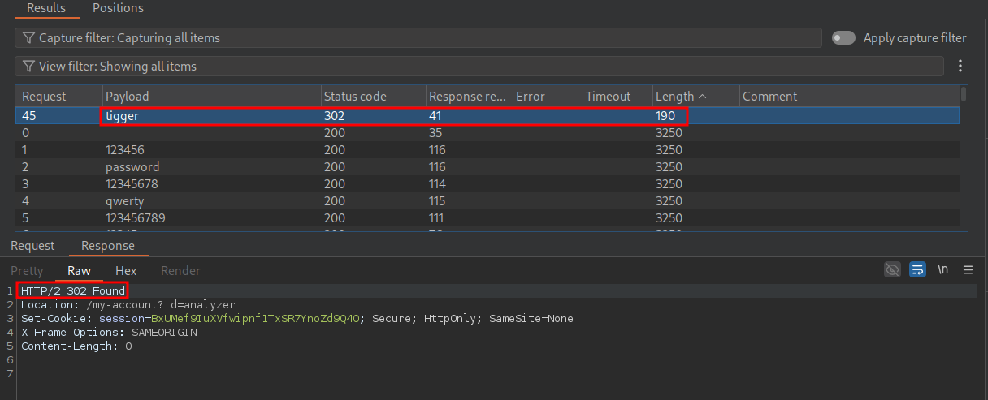This screenshot has height=400, width=988.
Task: Click the sort arrow on Length column
Action: [x=702, y=97]
